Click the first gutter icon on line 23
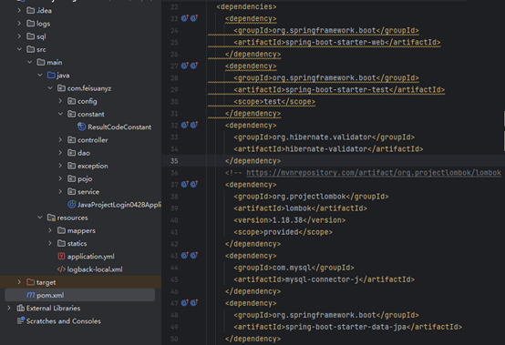Image resolution: width=505 pixels, height=345 pixels. [184, 18]
